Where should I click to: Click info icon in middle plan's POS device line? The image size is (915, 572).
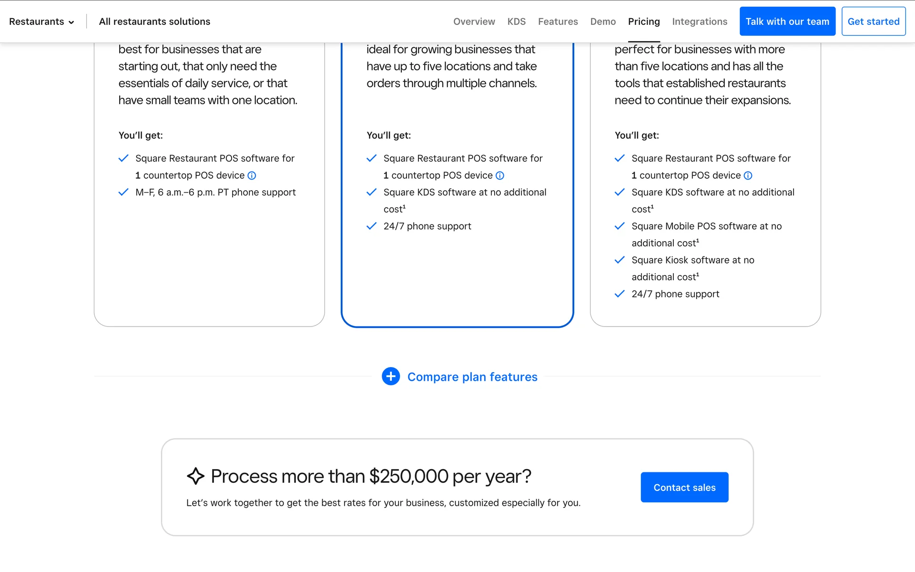pyautogui.click(x=499, y=175)
